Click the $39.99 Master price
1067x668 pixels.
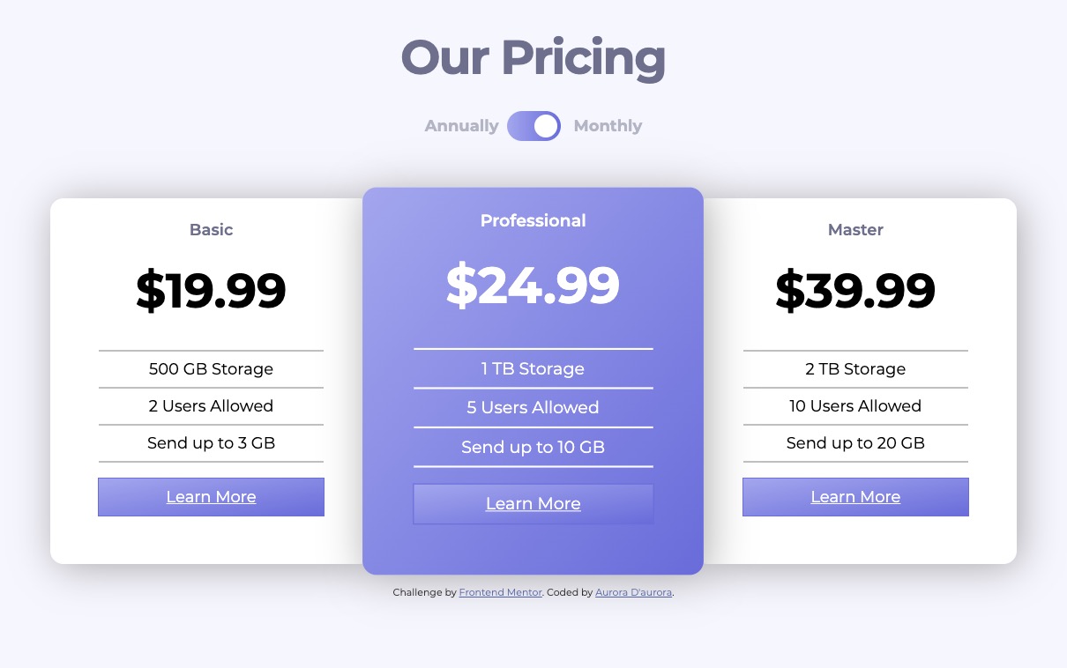pos(855,291)
